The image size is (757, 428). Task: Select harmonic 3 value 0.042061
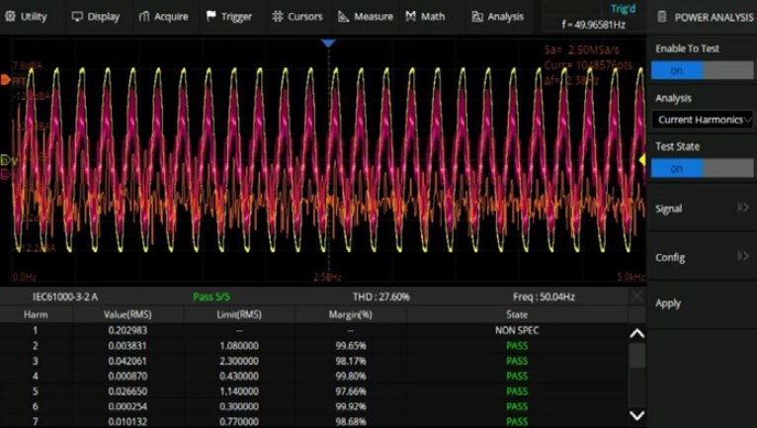(x=127, y=361)
